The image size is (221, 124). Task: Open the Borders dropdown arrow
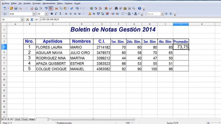[126, 14]
